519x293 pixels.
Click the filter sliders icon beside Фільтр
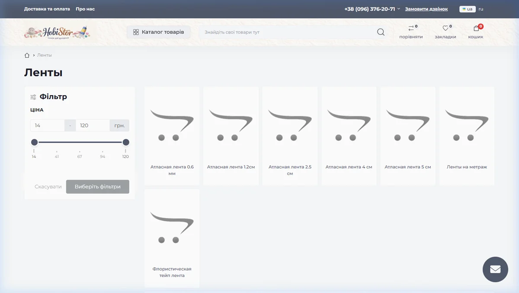(33, 97)
